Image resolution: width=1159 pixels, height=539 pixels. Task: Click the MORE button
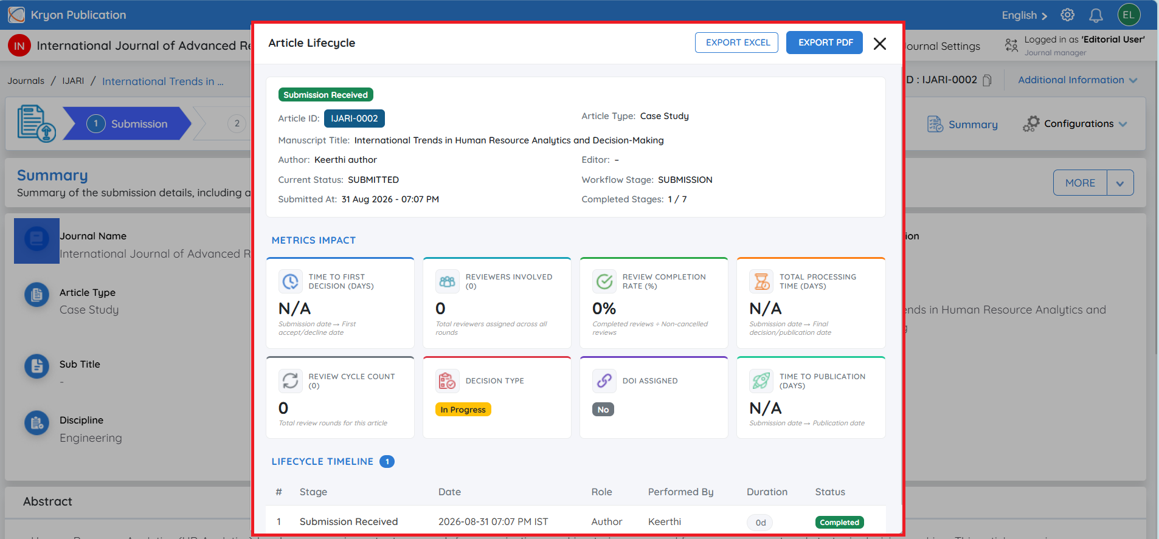(x=1080, y=183)
